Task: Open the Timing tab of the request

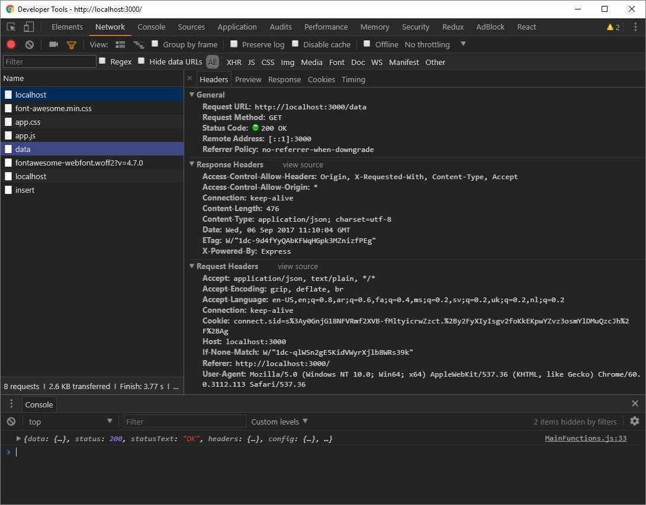Action: coord(353,79)
